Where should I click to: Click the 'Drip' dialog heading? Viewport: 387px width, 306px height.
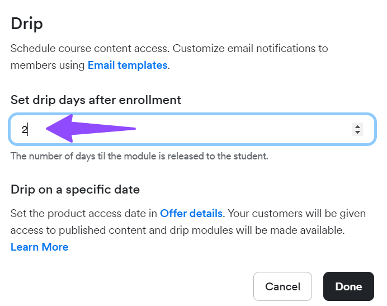[x=27, y=24]
